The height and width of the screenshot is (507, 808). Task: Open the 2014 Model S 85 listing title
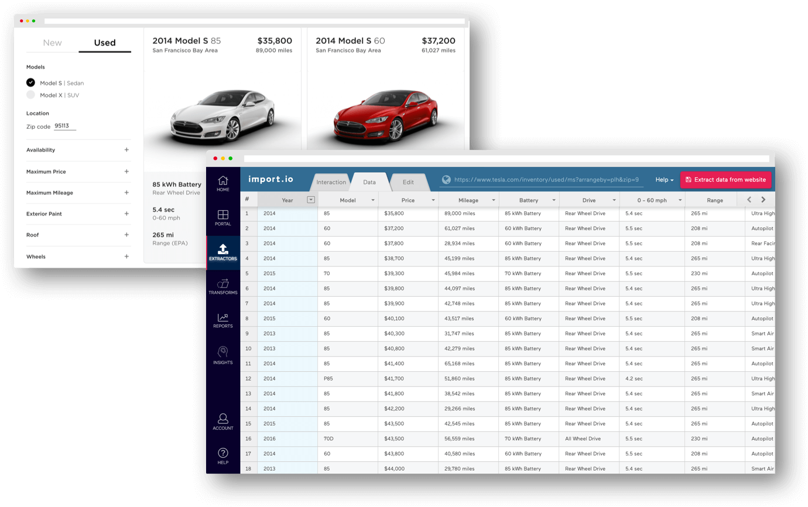point(187,41)
